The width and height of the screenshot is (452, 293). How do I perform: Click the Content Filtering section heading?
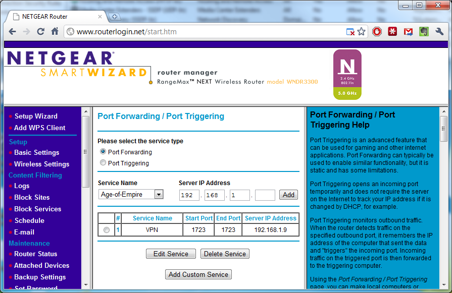coord(35,175)
